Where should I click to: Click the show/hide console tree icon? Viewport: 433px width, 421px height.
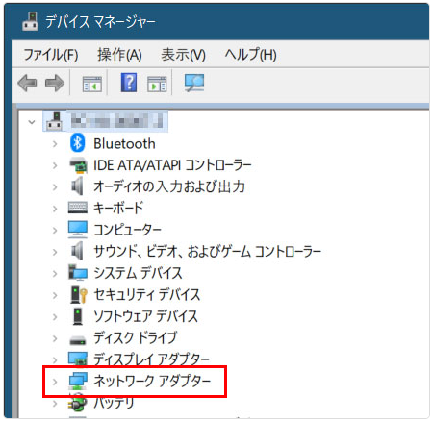92,84
